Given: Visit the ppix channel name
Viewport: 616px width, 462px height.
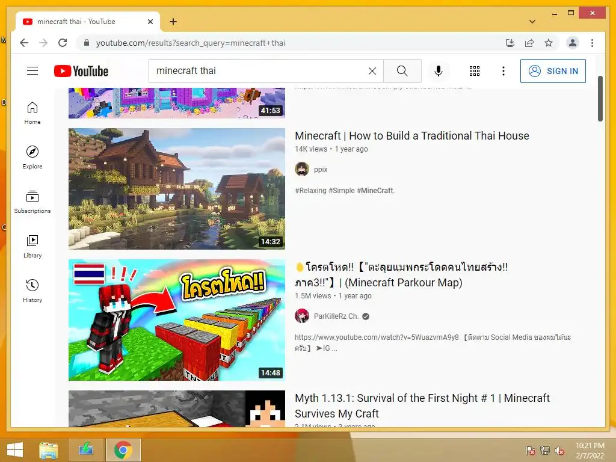Looking at the screenshot, I should (x=321, y=169).
